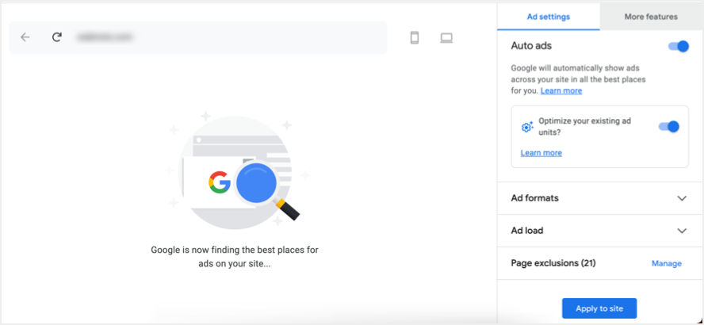This screenshot has width=704, height=325.
Task: Open Learn more link under optimize units
Action: (x=541, y=153)
